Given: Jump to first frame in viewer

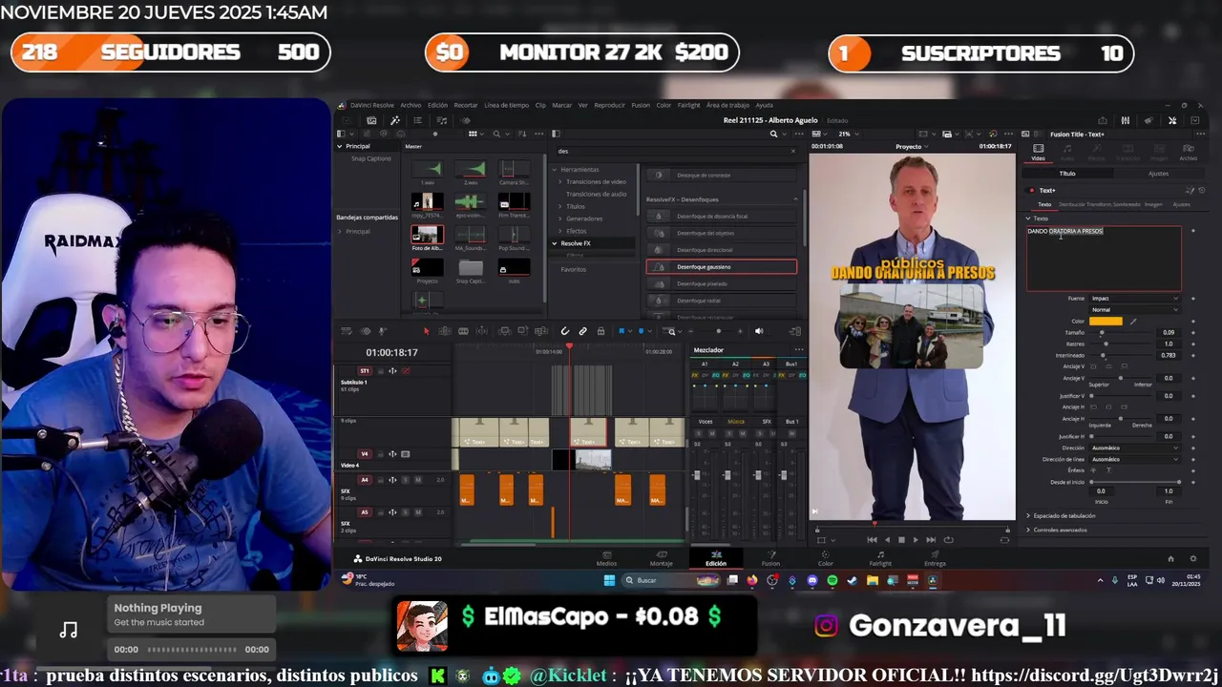Looking at the screenshot, I should [872, 540].
